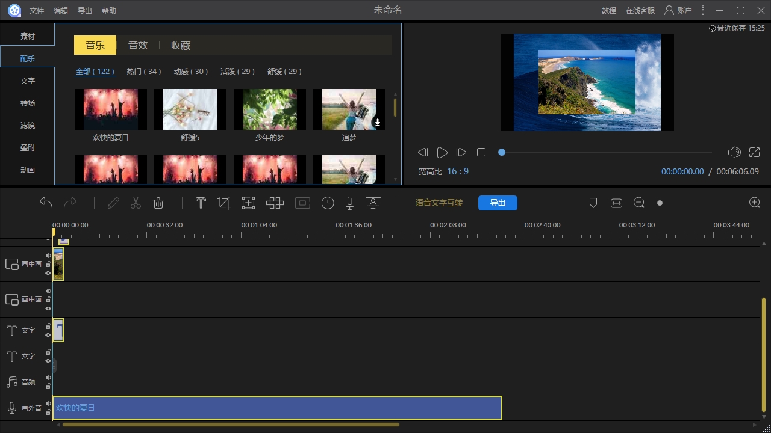Screen dimensions: 771x433
Task: Toggle the lock on the 音频 track
Action: pyautogui.click(x=48, y=387)
